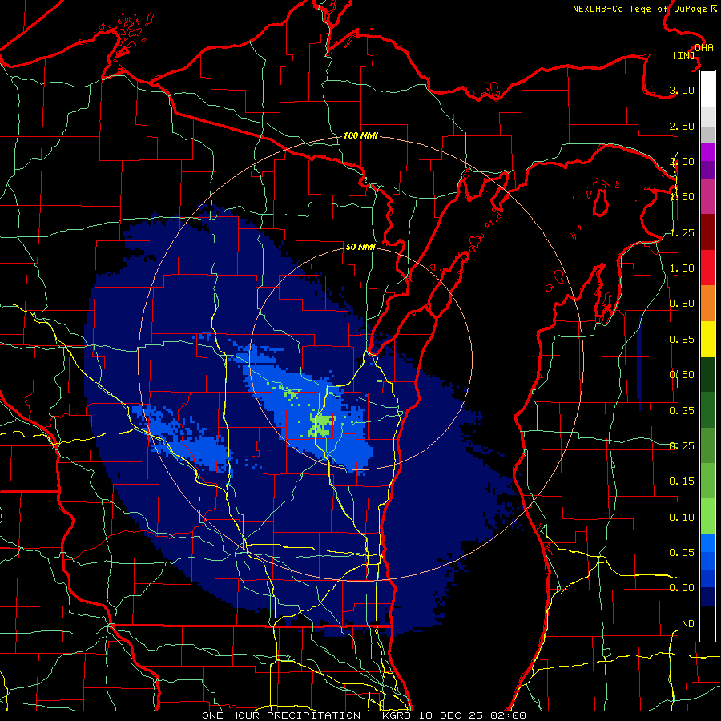This screenshot has height=721, width=721.
Task: Click the 0.25 legend value
Action: 682,446
